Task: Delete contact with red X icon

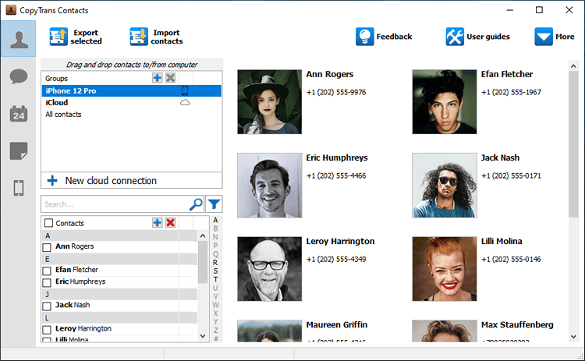Action: click(171, 223)
